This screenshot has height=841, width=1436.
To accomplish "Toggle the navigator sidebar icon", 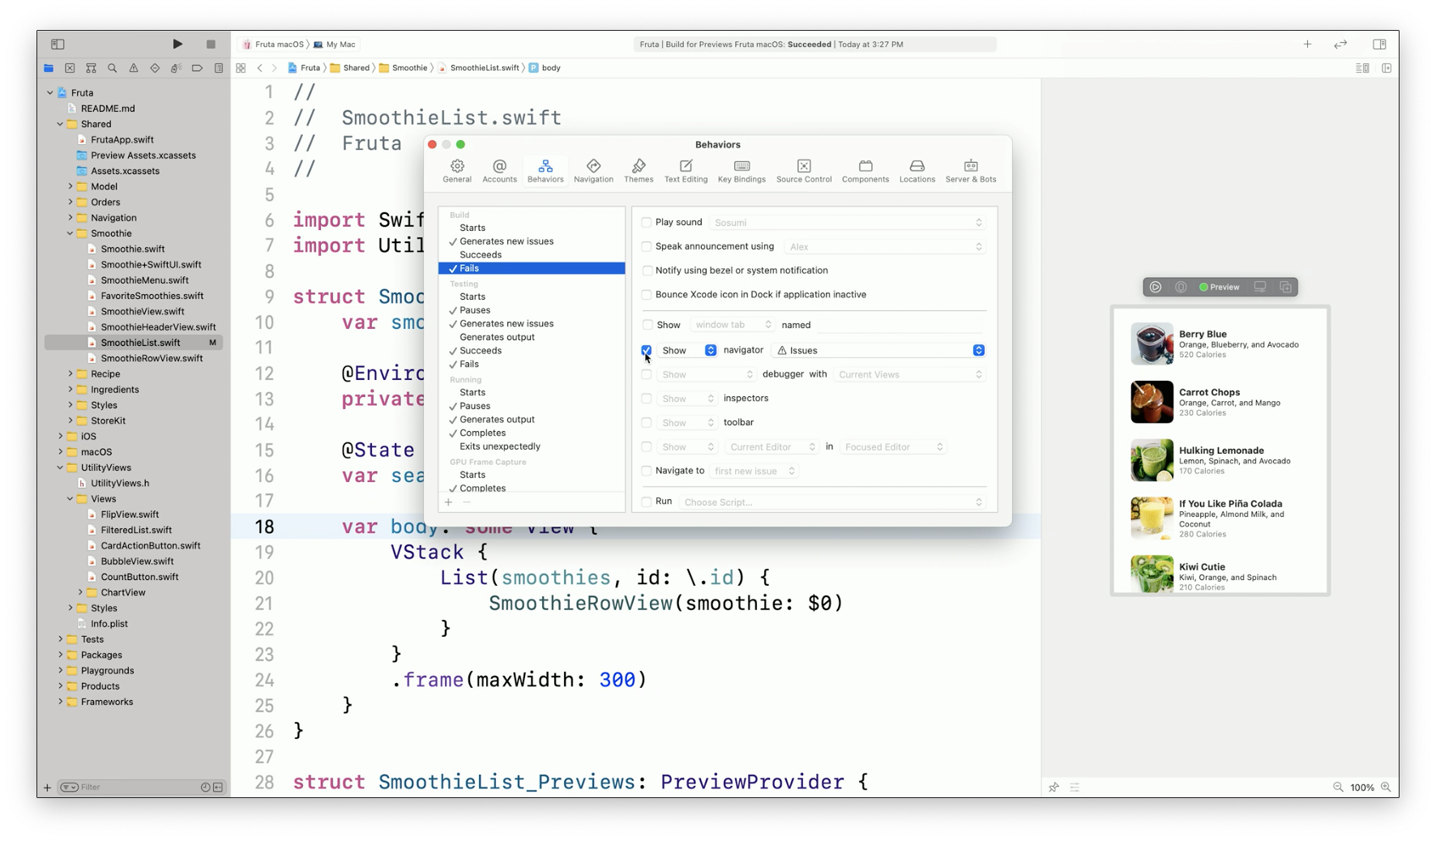I will click(58, 44).
